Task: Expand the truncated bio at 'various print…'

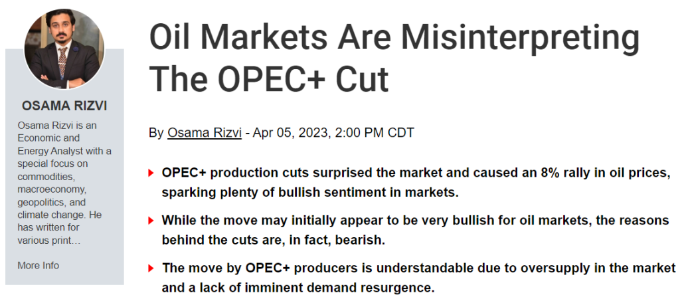Action: 50,240
